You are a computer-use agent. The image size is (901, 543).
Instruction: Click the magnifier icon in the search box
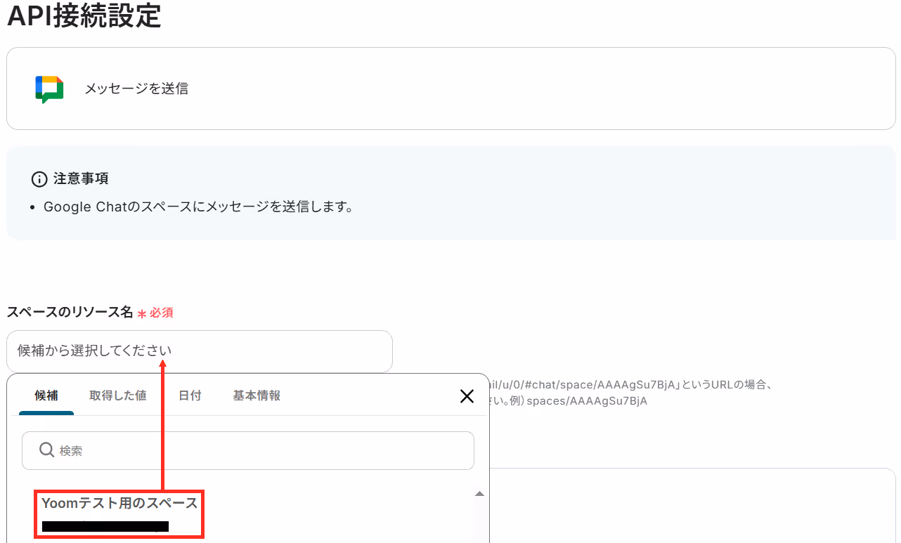[x=46, y=450]
